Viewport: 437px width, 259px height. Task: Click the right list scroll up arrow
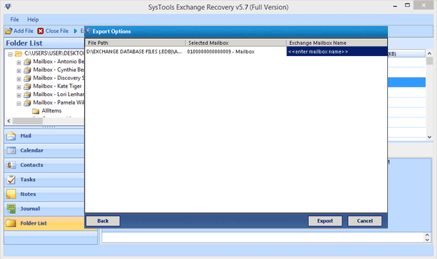click(429, 53)
